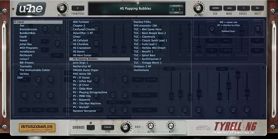Collapse the Local folder tree

pyautogui.click(x=15, y=22)
